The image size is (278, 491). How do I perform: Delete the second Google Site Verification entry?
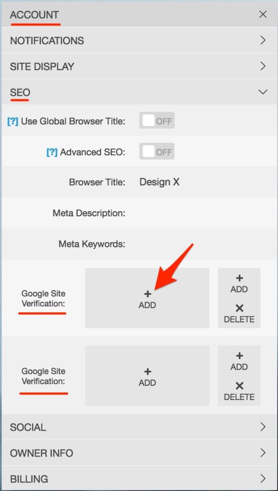tap(239, 391)
